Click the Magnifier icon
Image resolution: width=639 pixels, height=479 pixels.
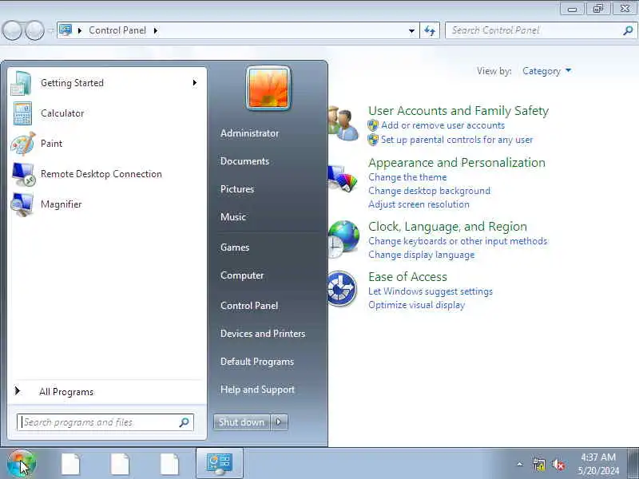(22, 204)
